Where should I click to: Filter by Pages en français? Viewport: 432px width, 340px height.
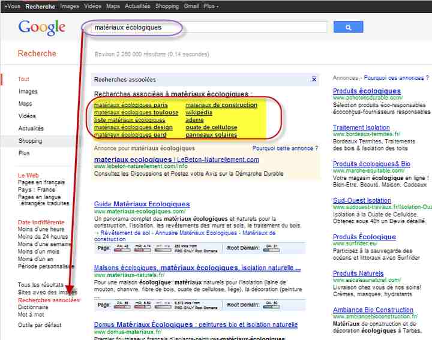[x=41, y=182]
